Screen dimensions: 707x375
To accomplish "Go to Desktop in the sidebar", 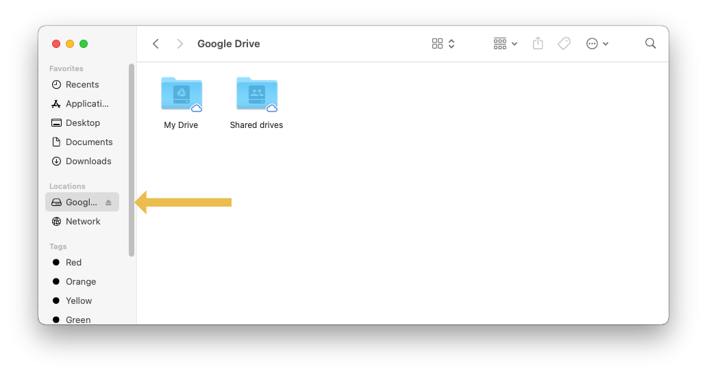I will point(83,123).
